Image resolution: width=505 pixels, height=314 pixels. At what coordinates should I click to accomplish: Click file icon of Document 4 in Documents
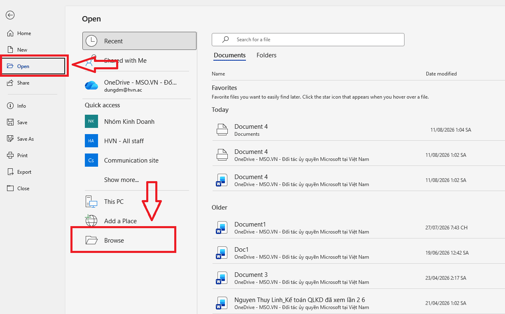[222, 130]
